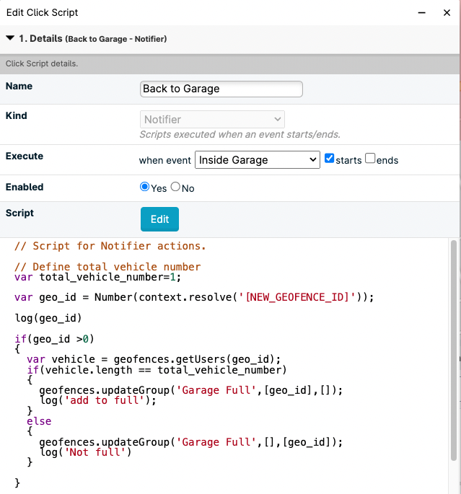Viewport: 461px width, 494px height.
Task: Close the Edit Click Script dialog
Action: 447,12
